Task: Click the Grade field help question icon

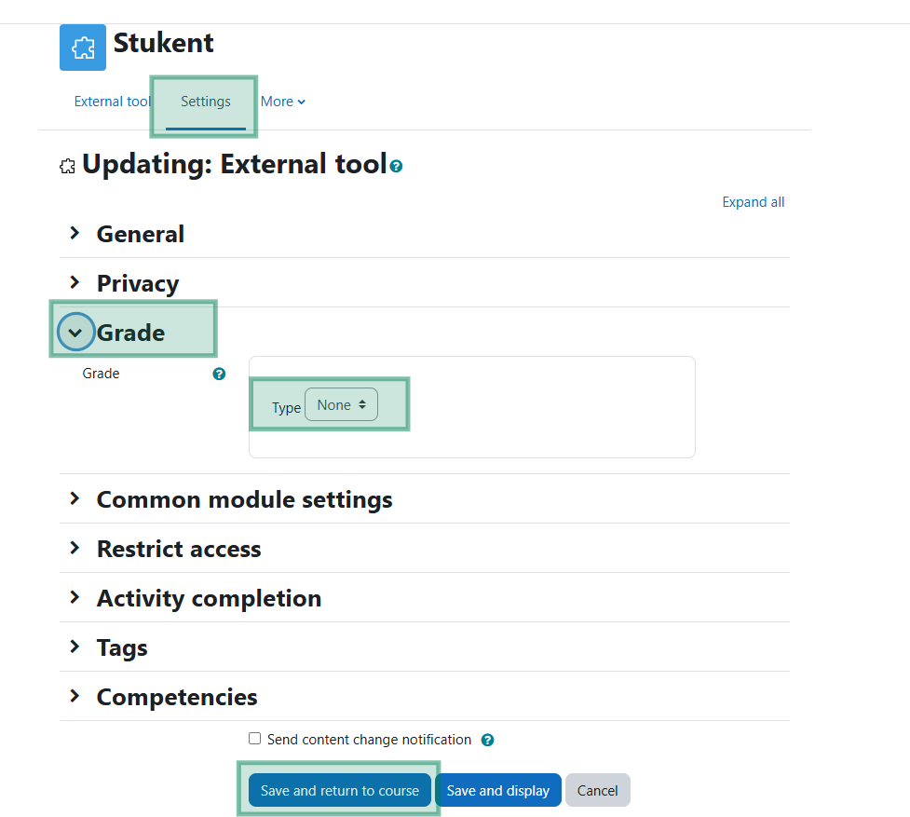Action: (x=219, y=374)
